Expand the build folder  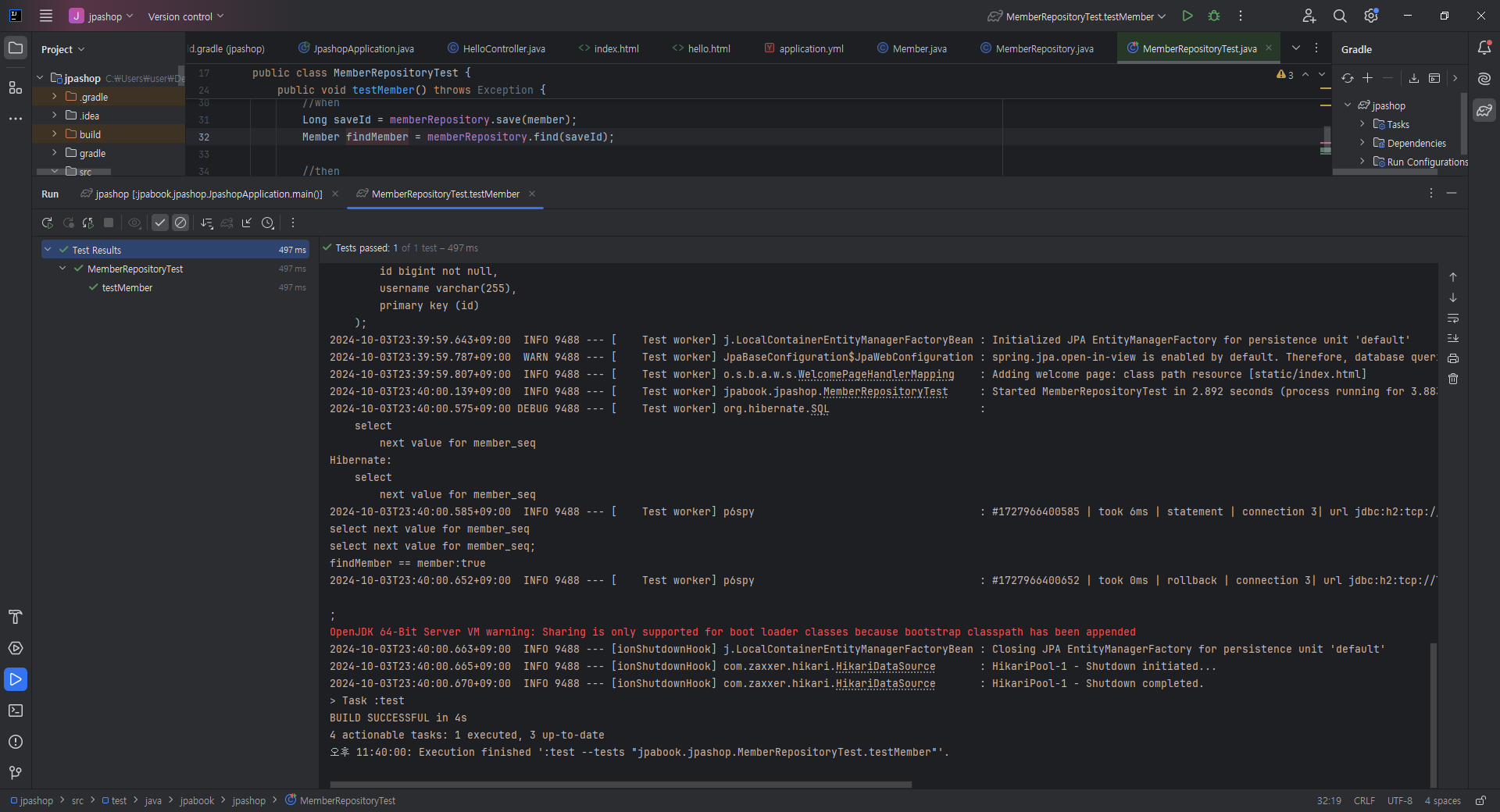click(54, 134)
